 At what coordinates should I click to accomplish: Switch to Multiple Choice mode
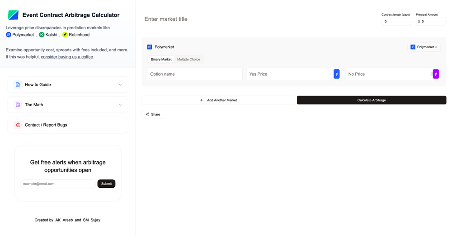coord(188,59)
